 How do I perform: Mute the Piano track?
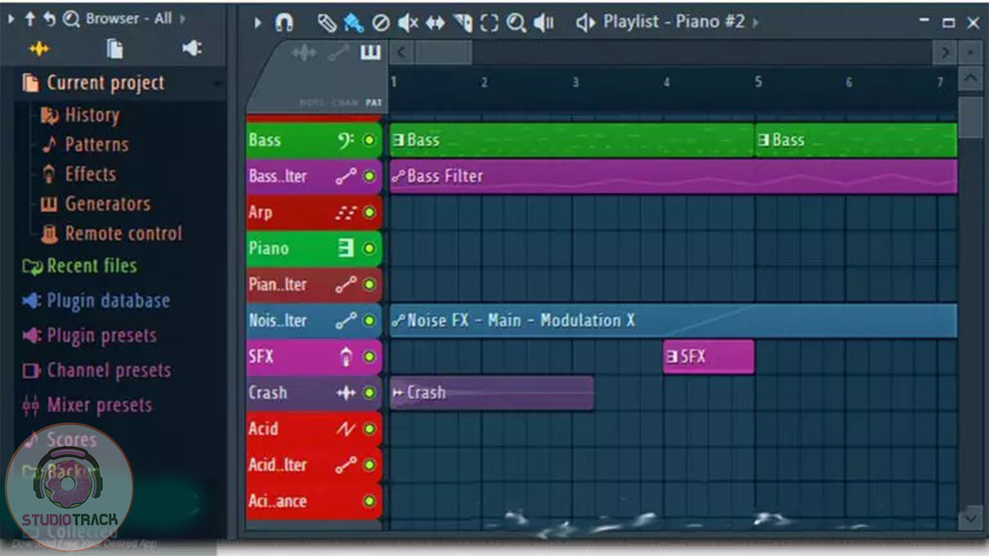point(369,248)
